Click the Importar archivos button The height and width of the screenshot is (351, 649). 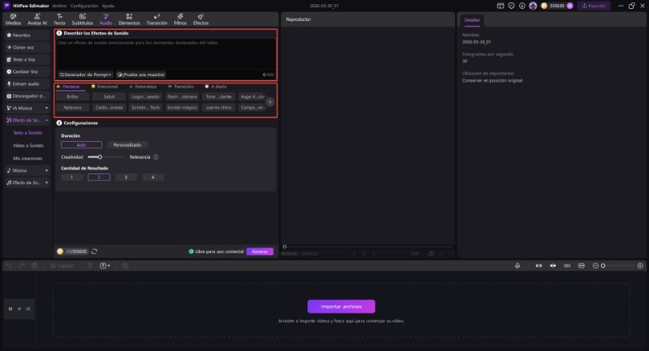[342, 306]
